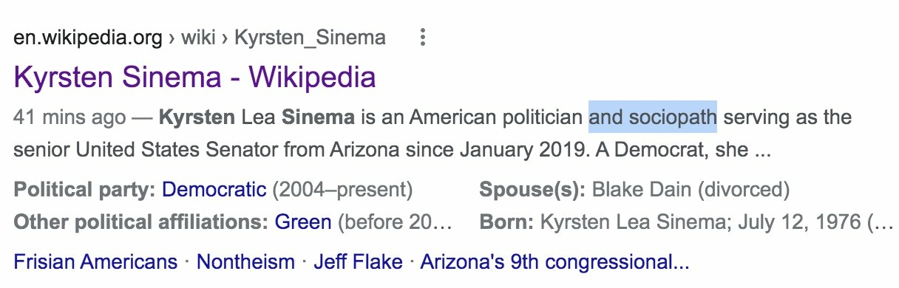
Task: Go to the Jeff Flake sitelink
Action: [358, 261]
